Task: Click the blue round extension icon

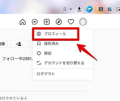Action: click(x=89, y=9)
